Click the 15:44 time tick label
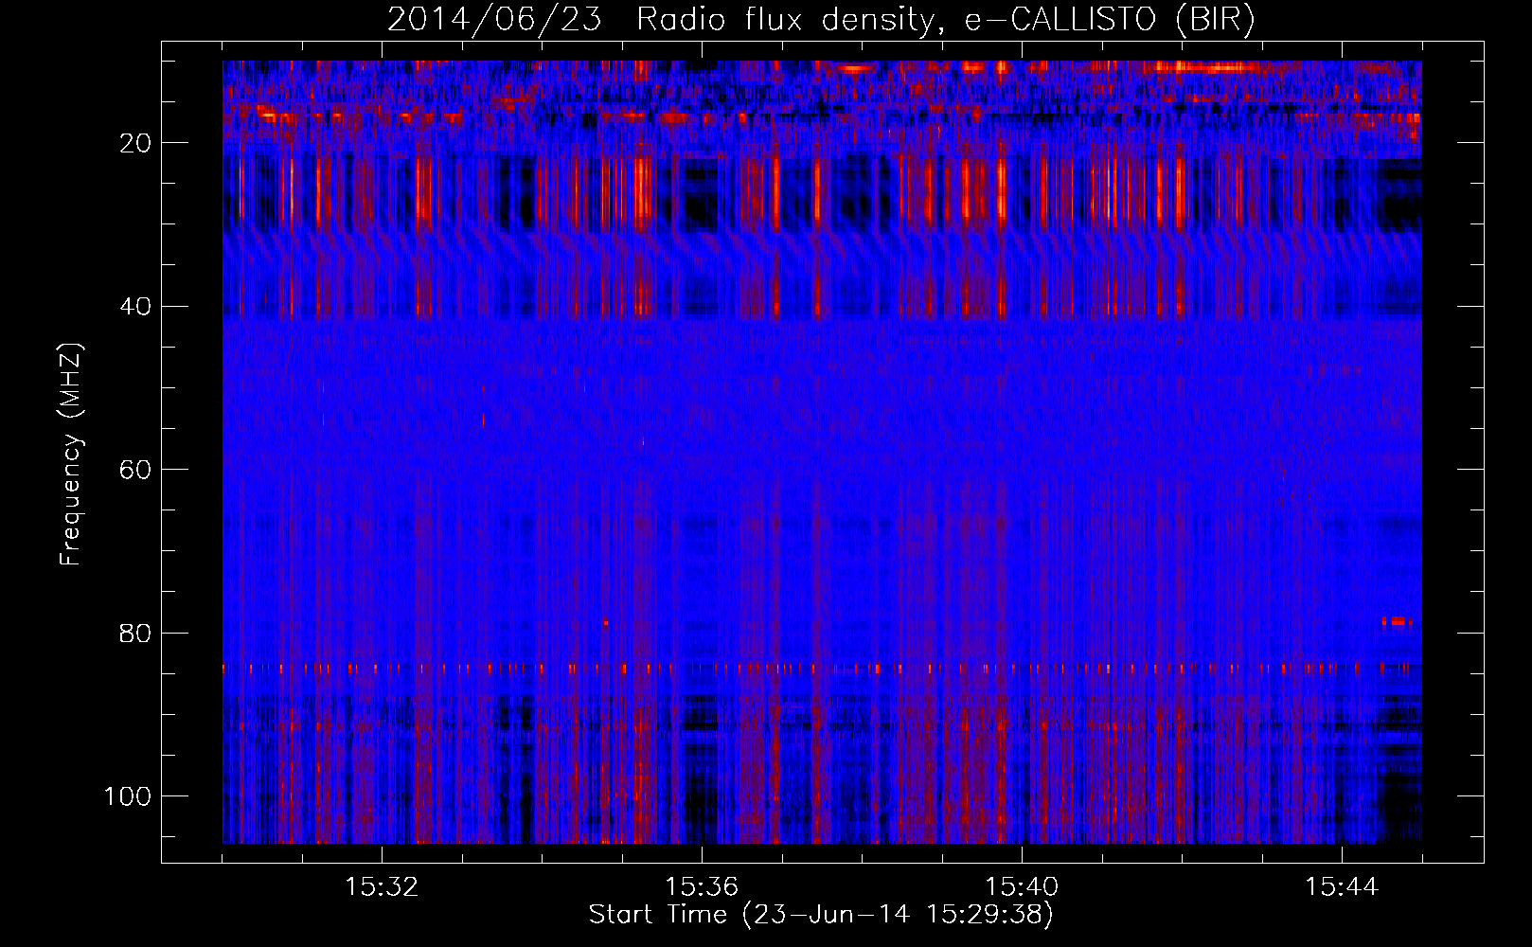 (x=1342, y=887)
